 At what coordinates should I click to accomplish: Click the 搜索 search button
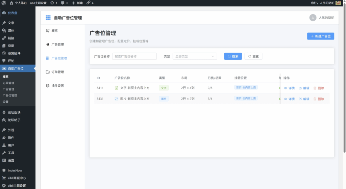tap(233, 56)
